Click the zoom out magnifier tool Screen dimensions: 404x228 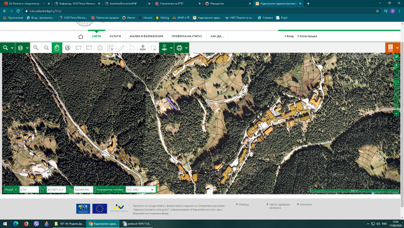(46, 48)
